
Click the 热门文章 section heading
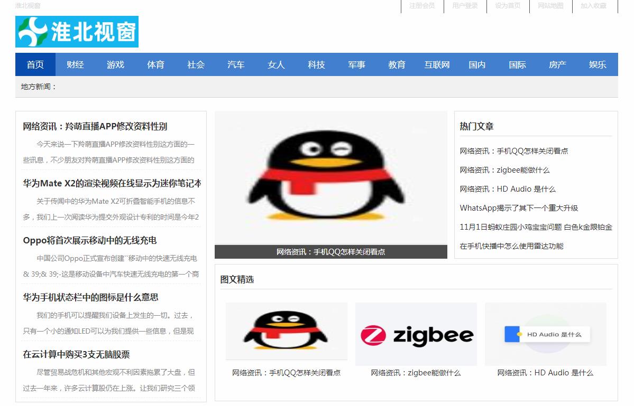pos(477,126)
